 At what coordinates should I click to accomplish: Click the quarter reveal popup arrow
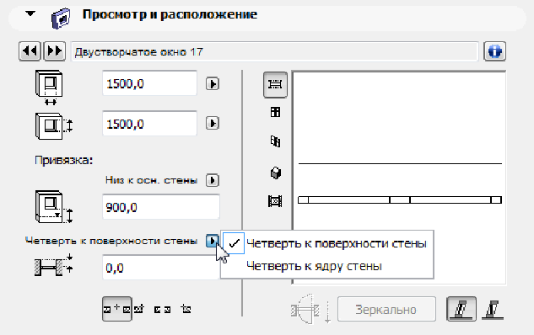[x=213, y=241]
